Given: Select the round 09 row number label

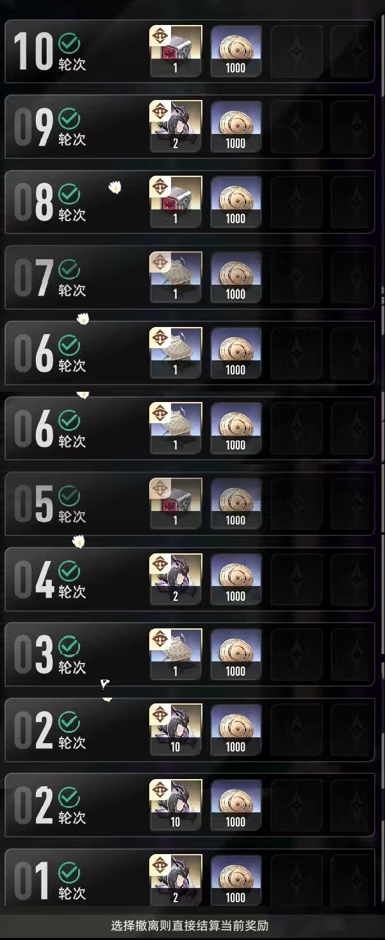Looking at the screenshot, I should (x=34, y=127).
